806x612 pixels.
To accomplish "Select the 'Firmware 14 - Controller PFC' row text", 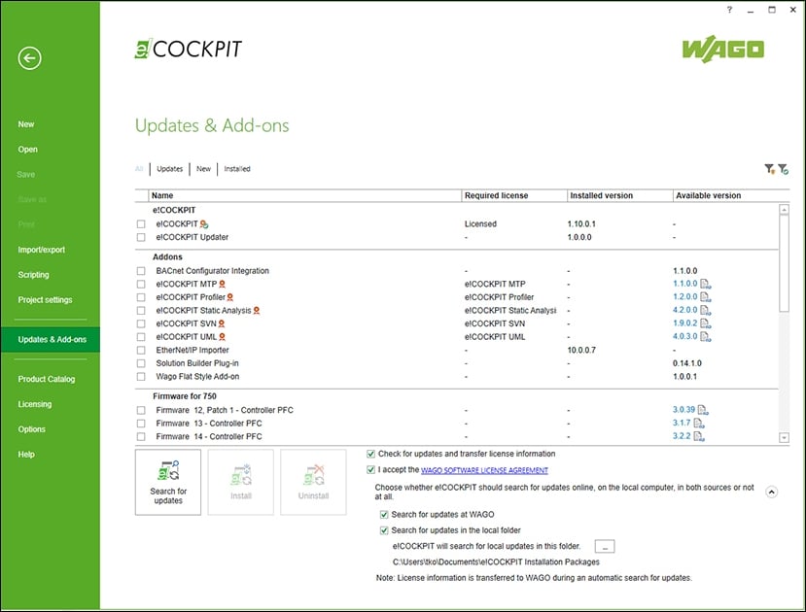I will click(209, 436).
